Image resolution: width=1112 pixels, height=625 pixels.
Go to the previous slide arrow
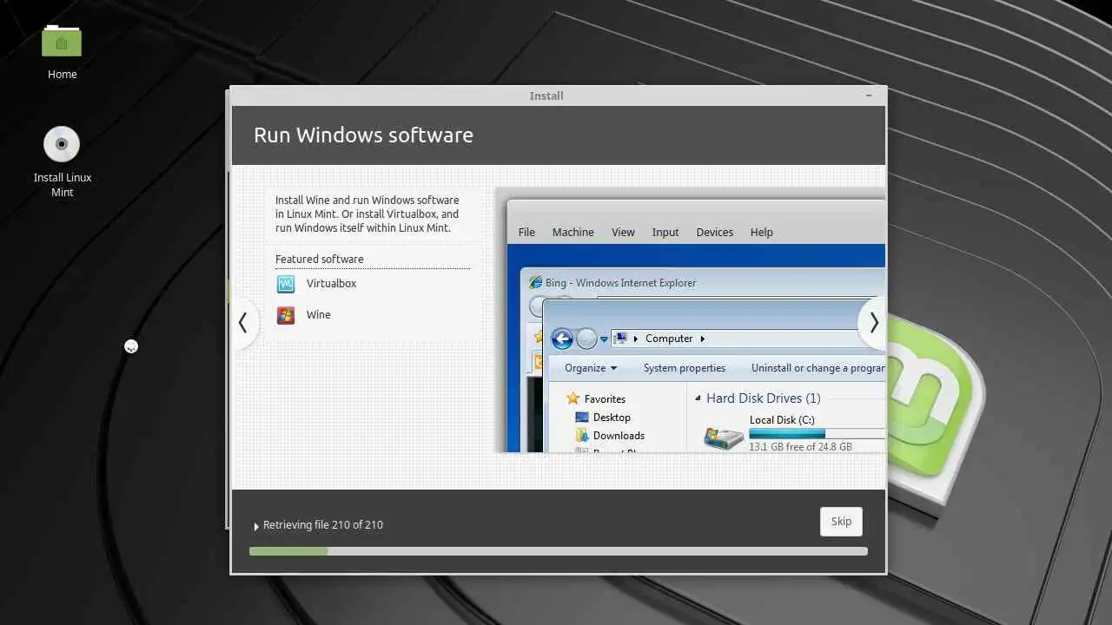243,323
